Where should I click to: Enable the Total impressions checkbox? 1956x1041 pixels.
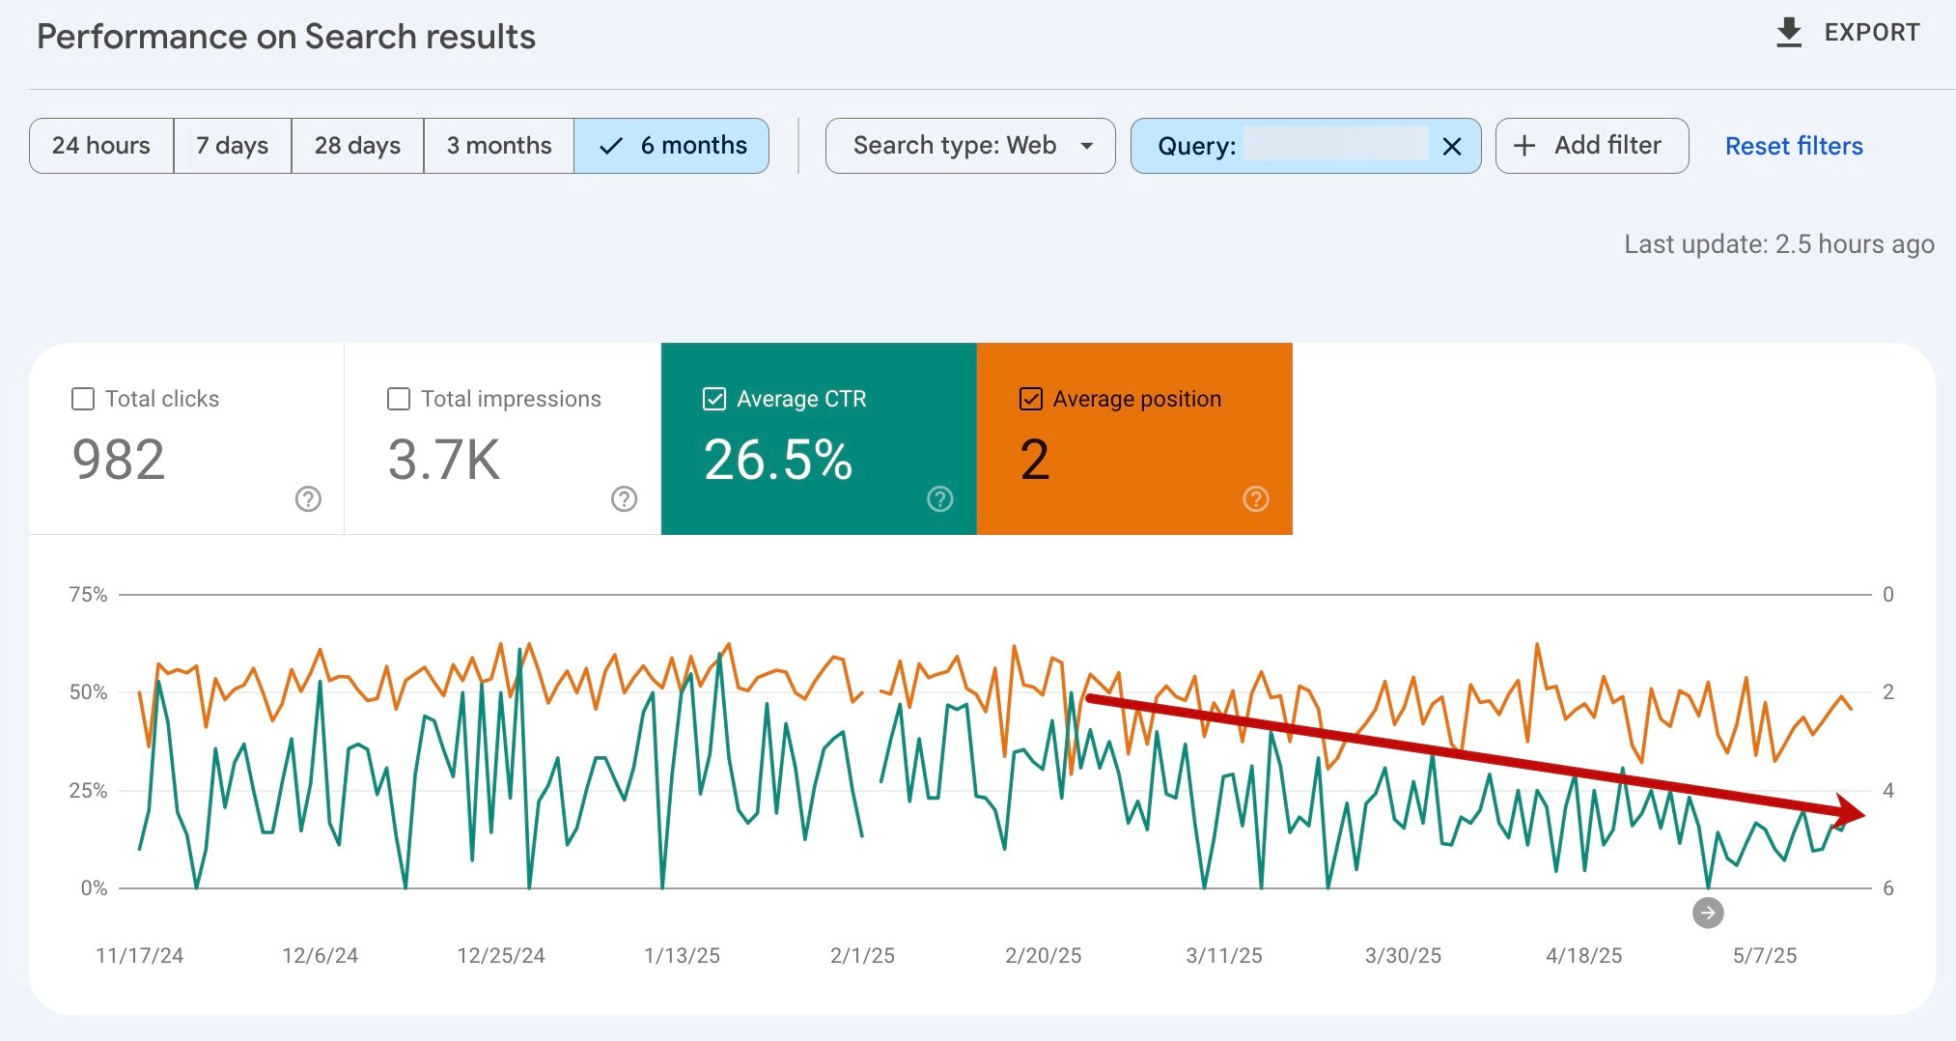tap(399, 399)
